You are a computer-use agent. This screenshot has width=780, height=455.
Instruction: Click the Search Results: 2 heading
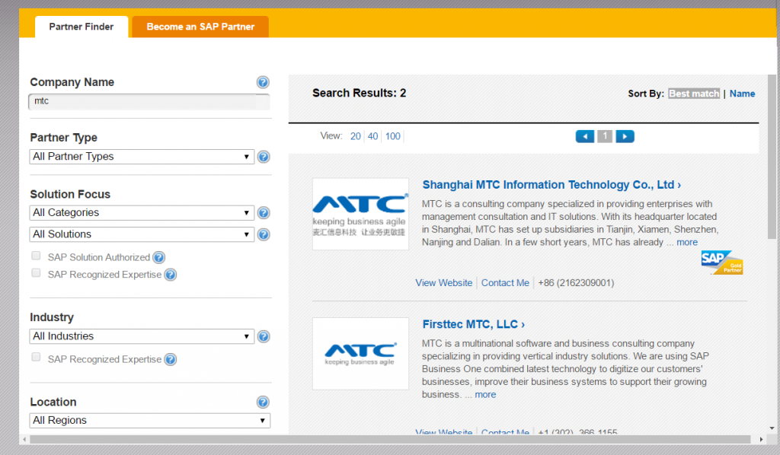360,93
